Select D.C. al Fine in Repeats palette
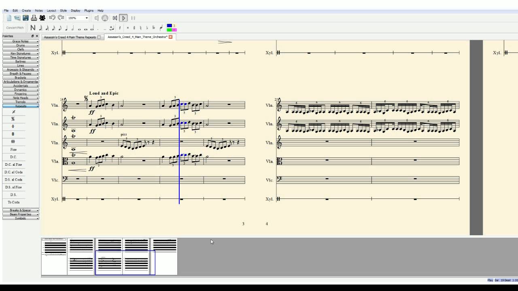The width and height of the screenshot is (518, 291). tap(13, 164)
